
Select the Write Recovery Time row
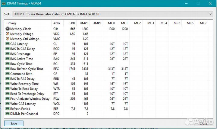24,84
